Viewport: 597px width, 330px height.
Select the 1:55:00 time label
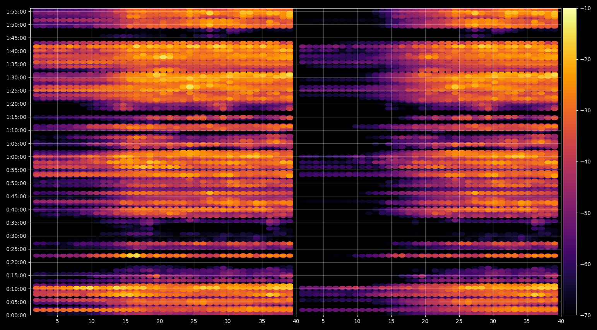click(16, 12)
